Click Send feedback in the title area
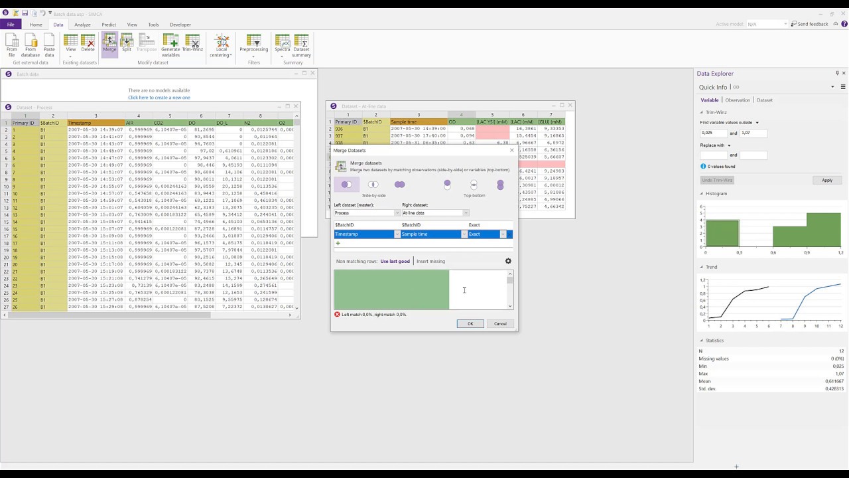This screenshot has width=849, height=478. (810, 24)
